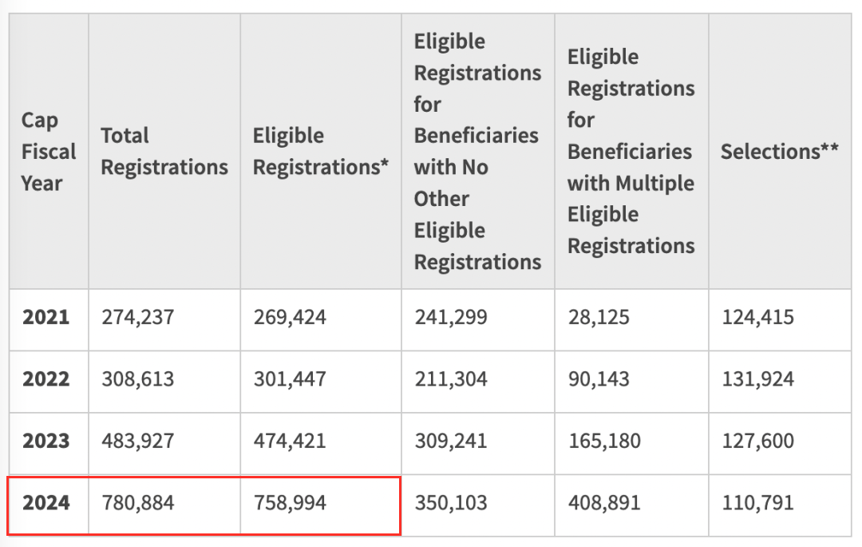Select the Selections** column header
Screen dimensions: 862x547
[780, 151]
